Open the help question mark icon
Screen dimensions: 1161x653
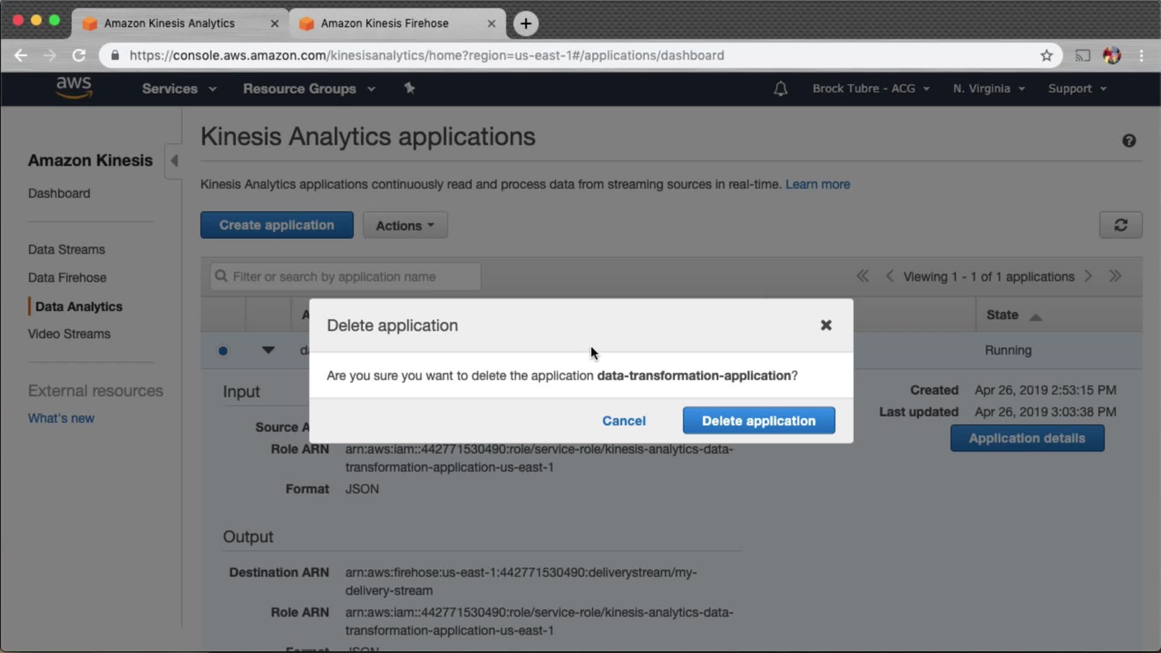1129,141
